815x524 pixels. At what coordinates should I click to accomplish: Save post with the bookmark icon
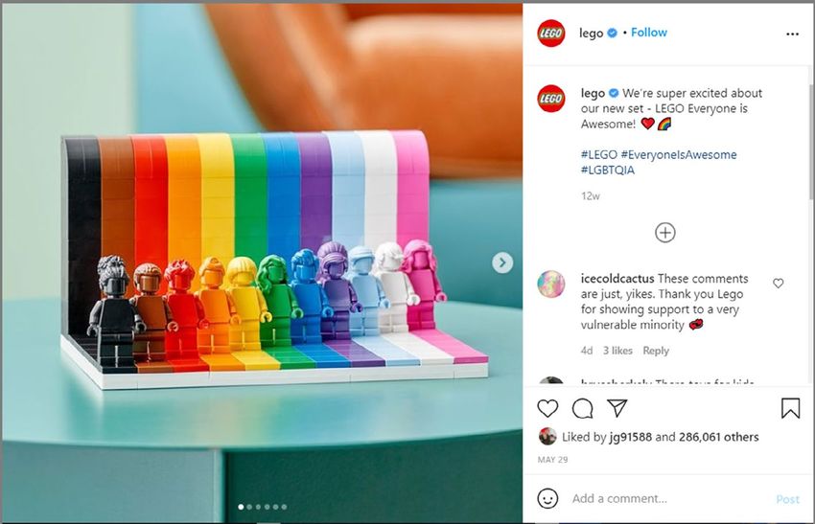790,408
